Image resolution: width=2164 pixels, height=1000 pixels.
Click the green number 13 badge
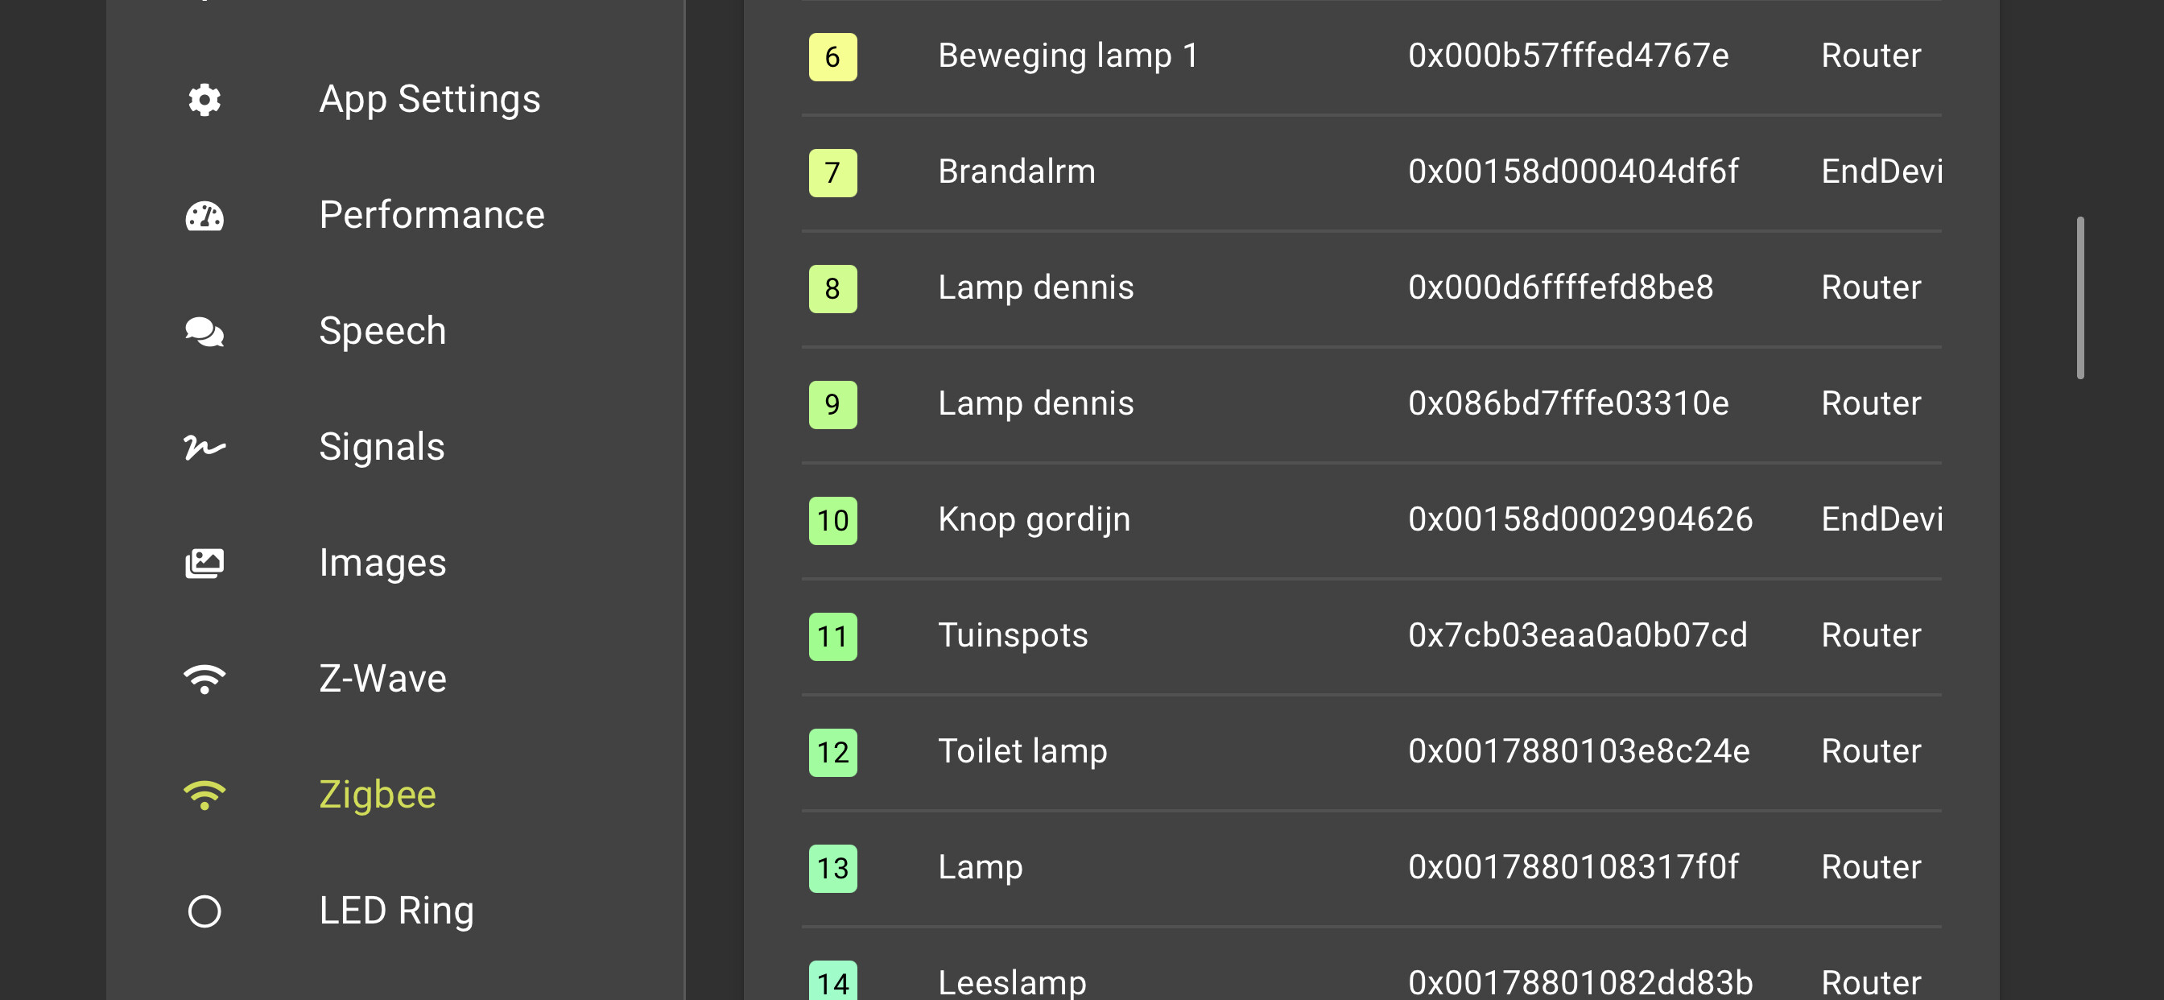(x=832, y=868)
